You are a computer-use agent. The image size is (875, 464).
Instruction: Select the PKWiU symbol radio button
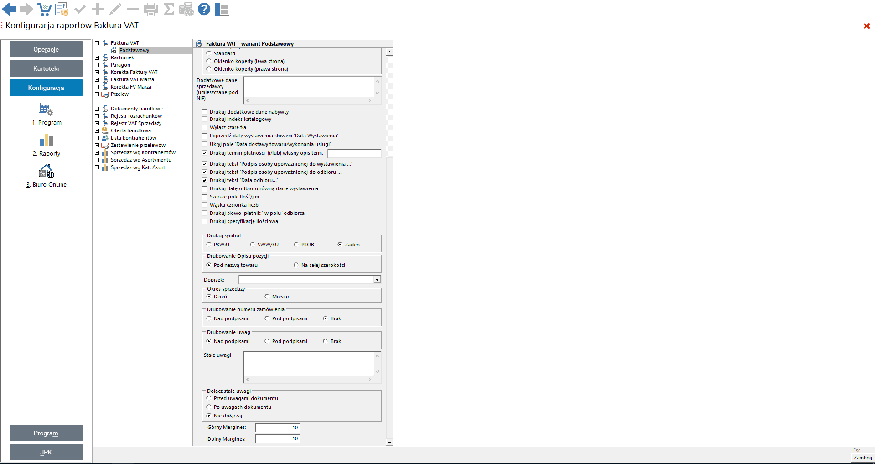[x=209, y=245]
